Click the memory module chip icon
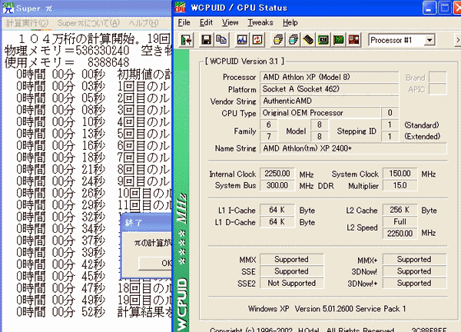 click(x=308, y=40)
